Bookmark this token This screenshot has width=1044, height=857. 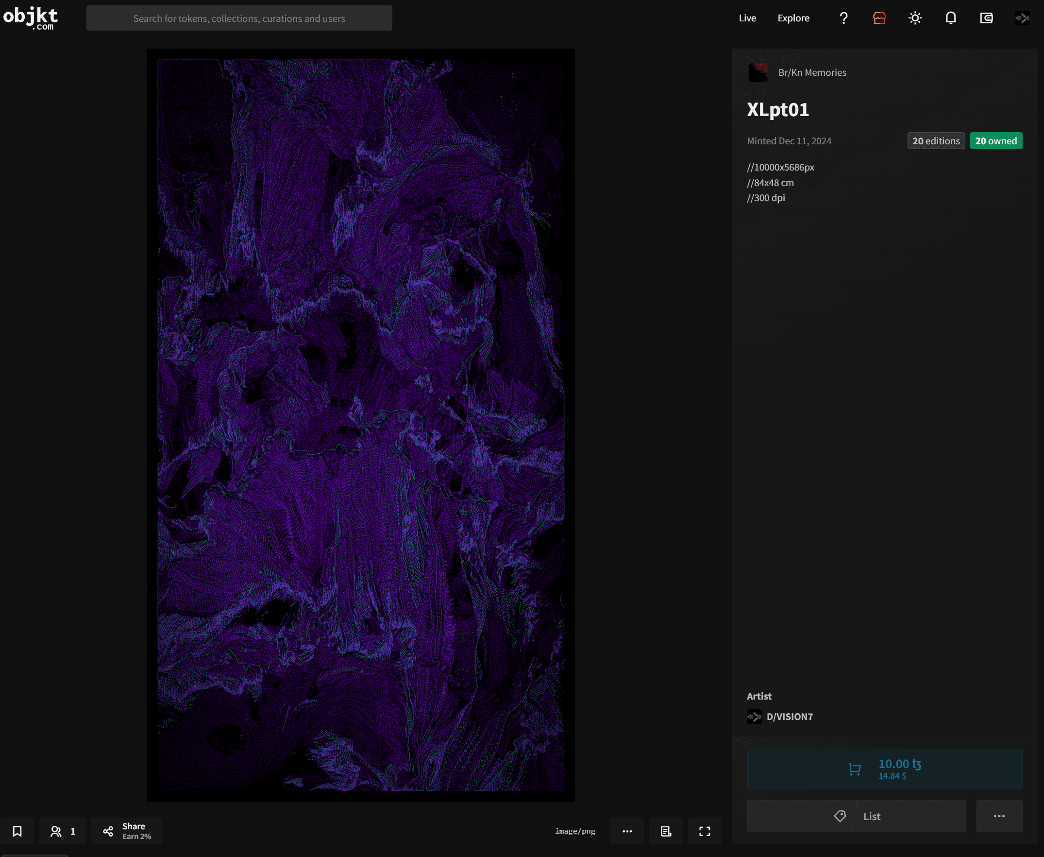coord(17,831)
